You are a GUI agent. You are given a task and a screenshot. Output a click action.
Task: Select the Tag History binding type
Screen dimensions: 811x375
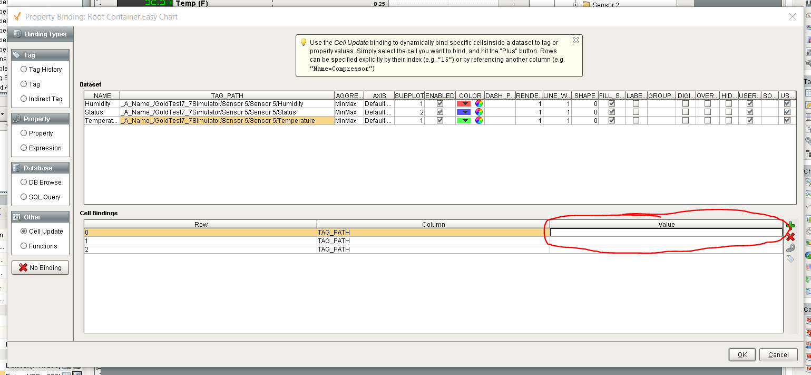tap(24, 69)
